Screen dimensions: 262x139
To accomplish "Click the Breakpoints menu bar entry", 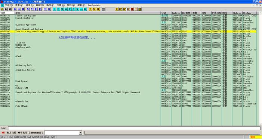I will point(94,5).
